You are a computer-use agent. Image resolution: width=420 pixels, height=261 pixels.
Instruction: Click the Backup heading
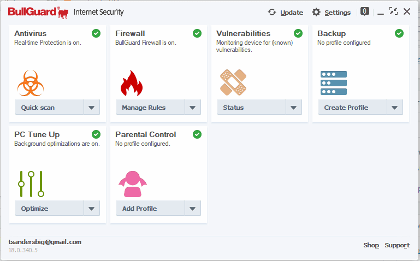[x=332, y=33]
